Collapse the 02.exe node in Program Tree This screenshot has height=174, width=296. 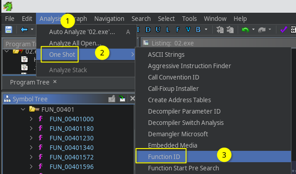pos(7,51)
